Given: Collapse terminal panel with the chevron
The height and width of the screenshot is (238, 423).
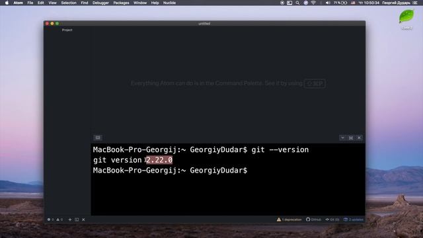Looking at the screenshot, I should 342,138.
